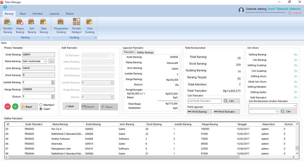304x161 pixels.
Task: Open Data Barang tool
Action: click(x=44, y=26)
